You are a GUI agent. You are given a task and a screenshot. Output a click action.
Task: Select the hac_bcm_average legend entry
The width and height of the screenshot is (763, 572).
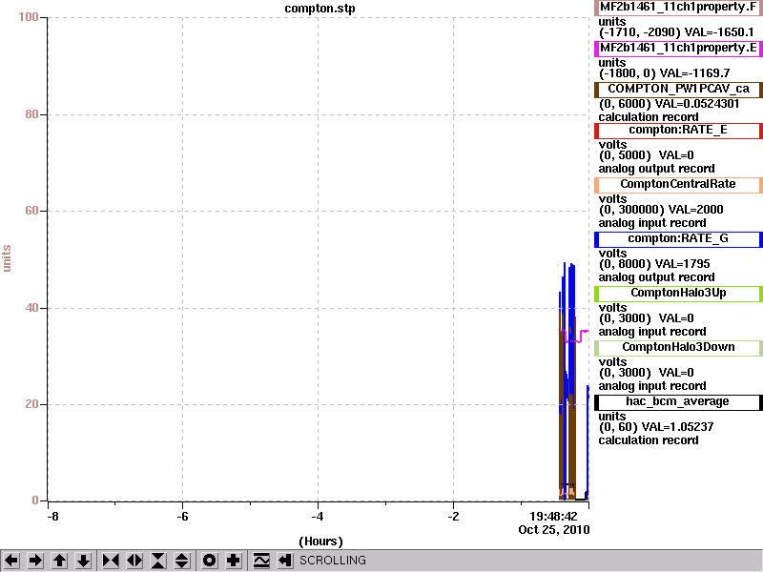pyautogui.click(x=678, y=401)
